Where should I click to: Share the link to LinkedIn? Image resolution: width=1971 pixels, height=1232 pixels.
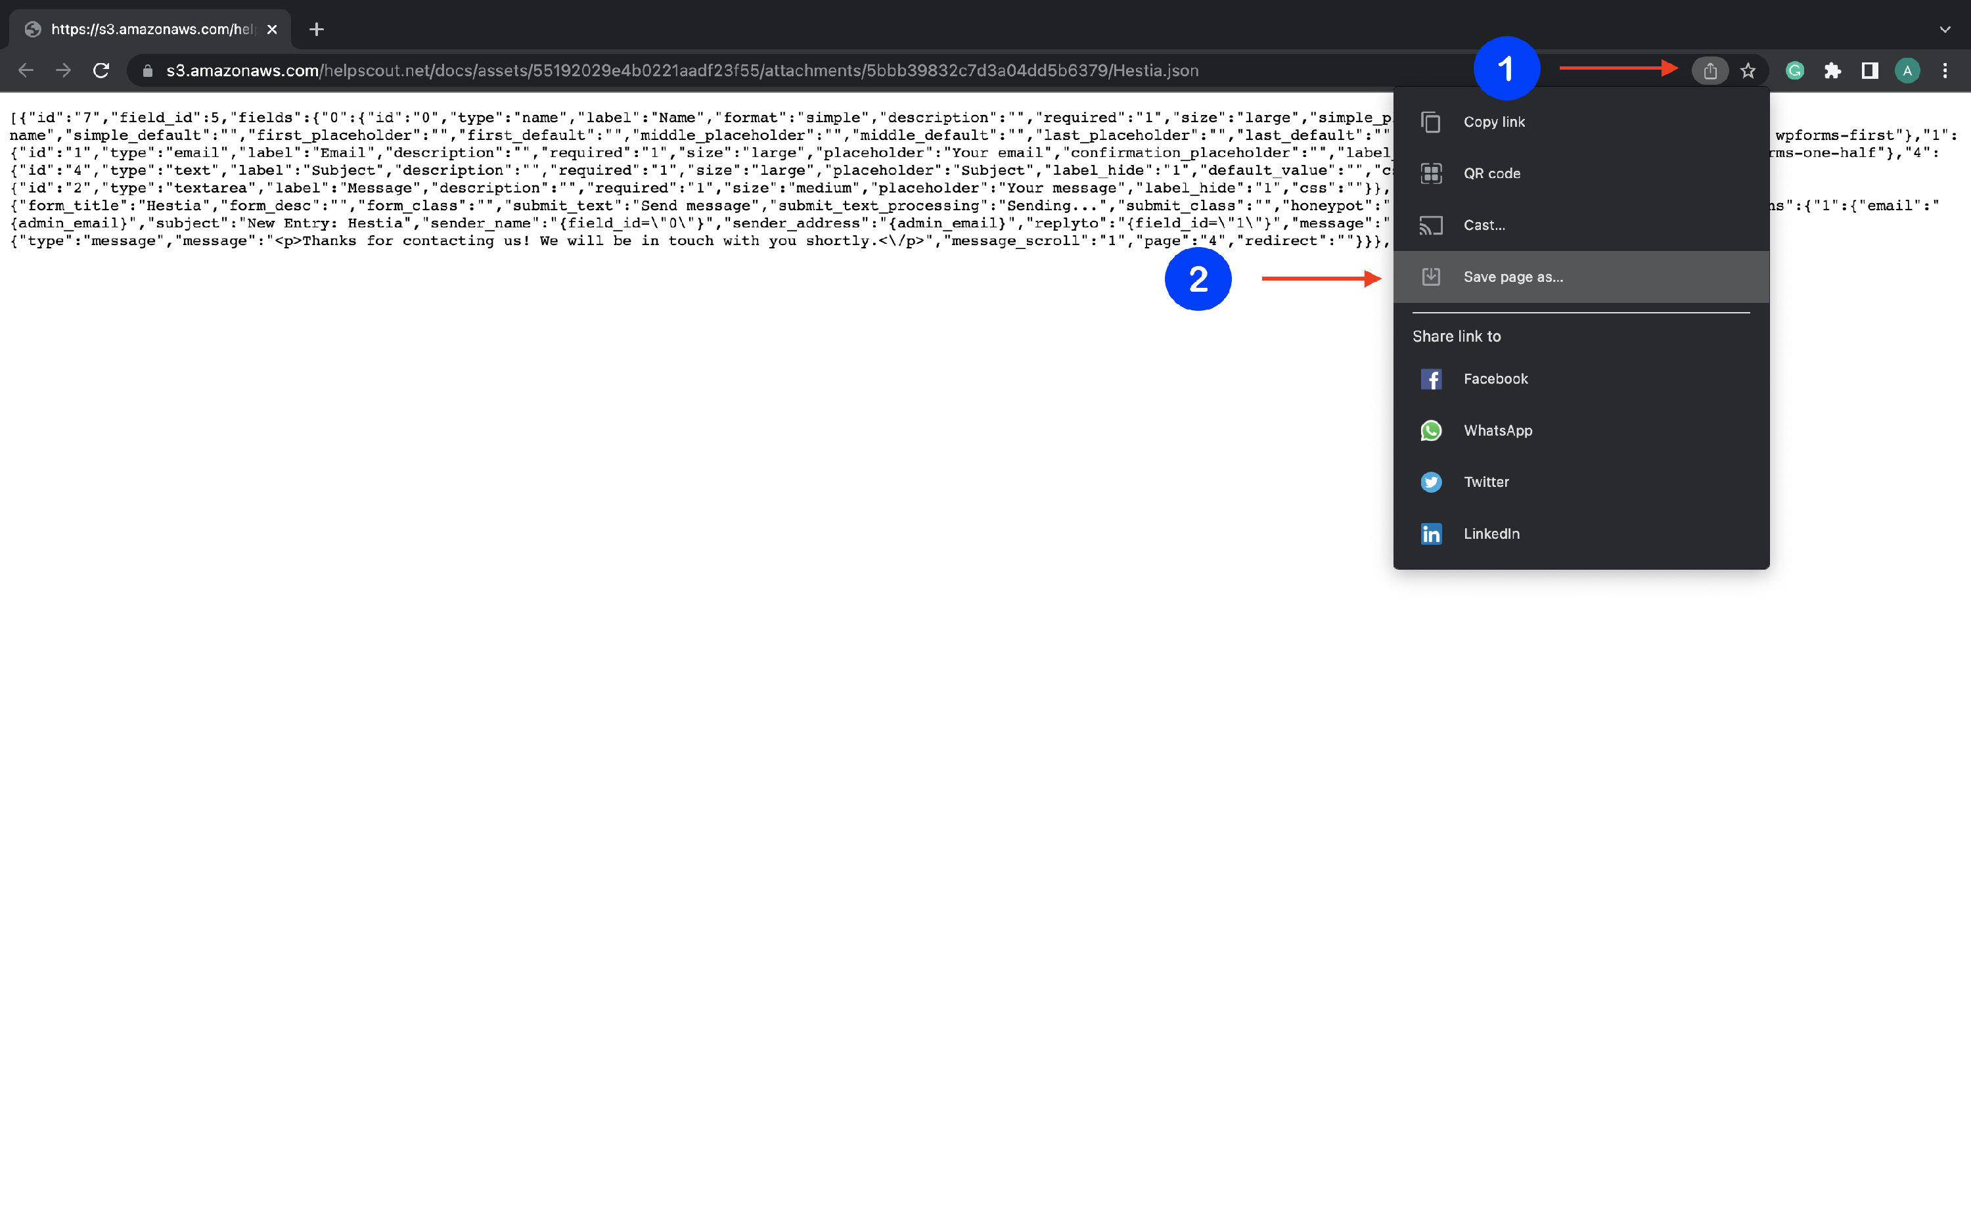click(1581, 534)
